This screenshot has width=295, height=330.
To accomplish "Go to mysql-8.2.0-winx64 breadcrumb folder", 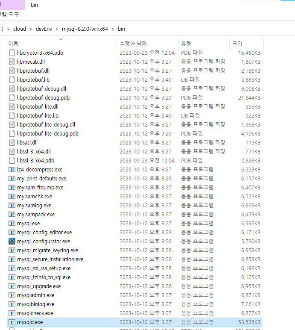I will coord(85,29).
